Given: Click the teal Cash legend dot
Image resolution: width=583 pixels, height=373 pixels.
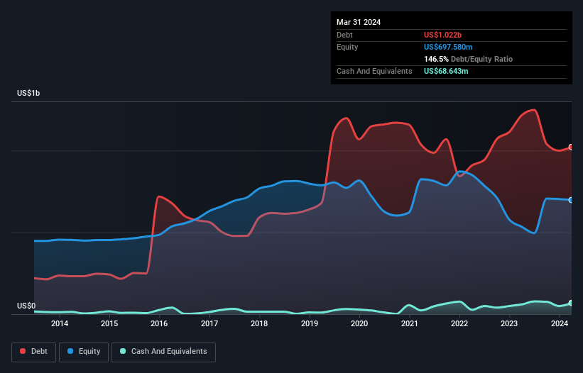Looking at the screenshot, I should tap(123, 351).
